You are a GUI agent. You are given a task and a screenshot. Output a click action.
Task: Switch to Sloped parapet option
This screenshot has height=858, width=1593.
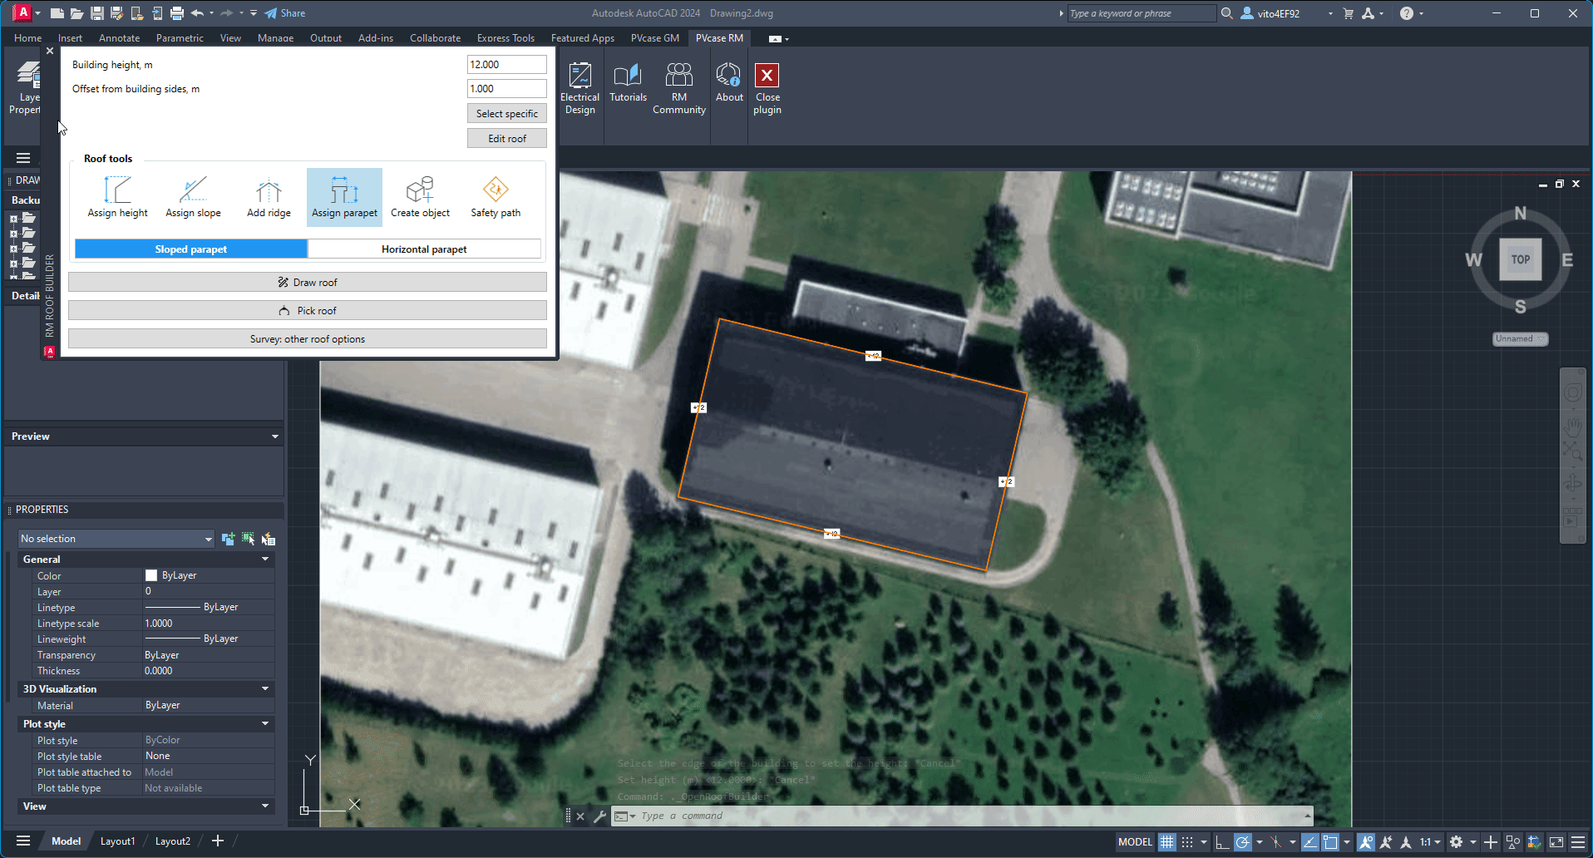pos(191,249)
